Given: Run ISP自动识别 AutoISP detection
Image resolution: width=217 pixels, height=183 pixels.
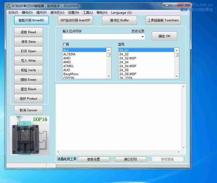Looking at the screenshot, I should pos(75,20).
